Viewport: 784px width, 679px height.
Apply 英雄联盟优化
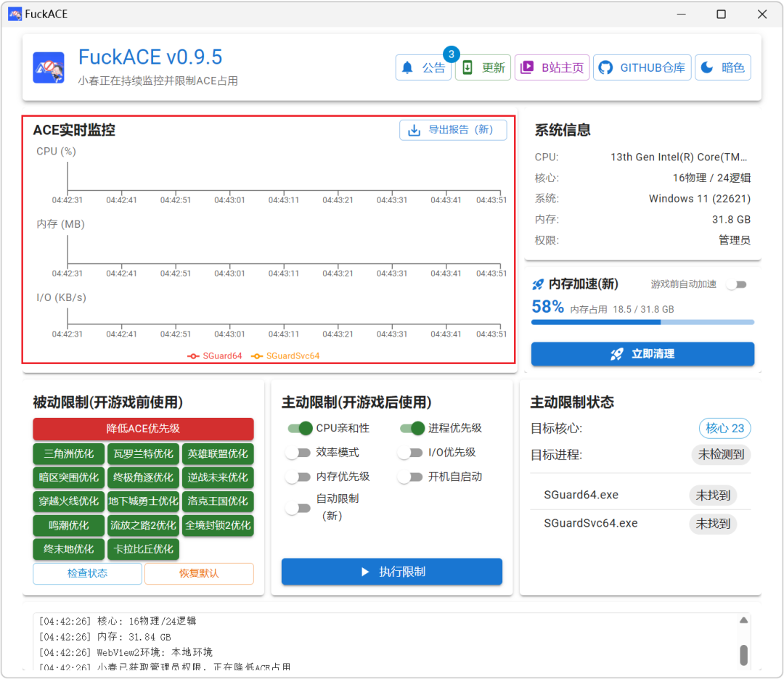coord(218,453)
